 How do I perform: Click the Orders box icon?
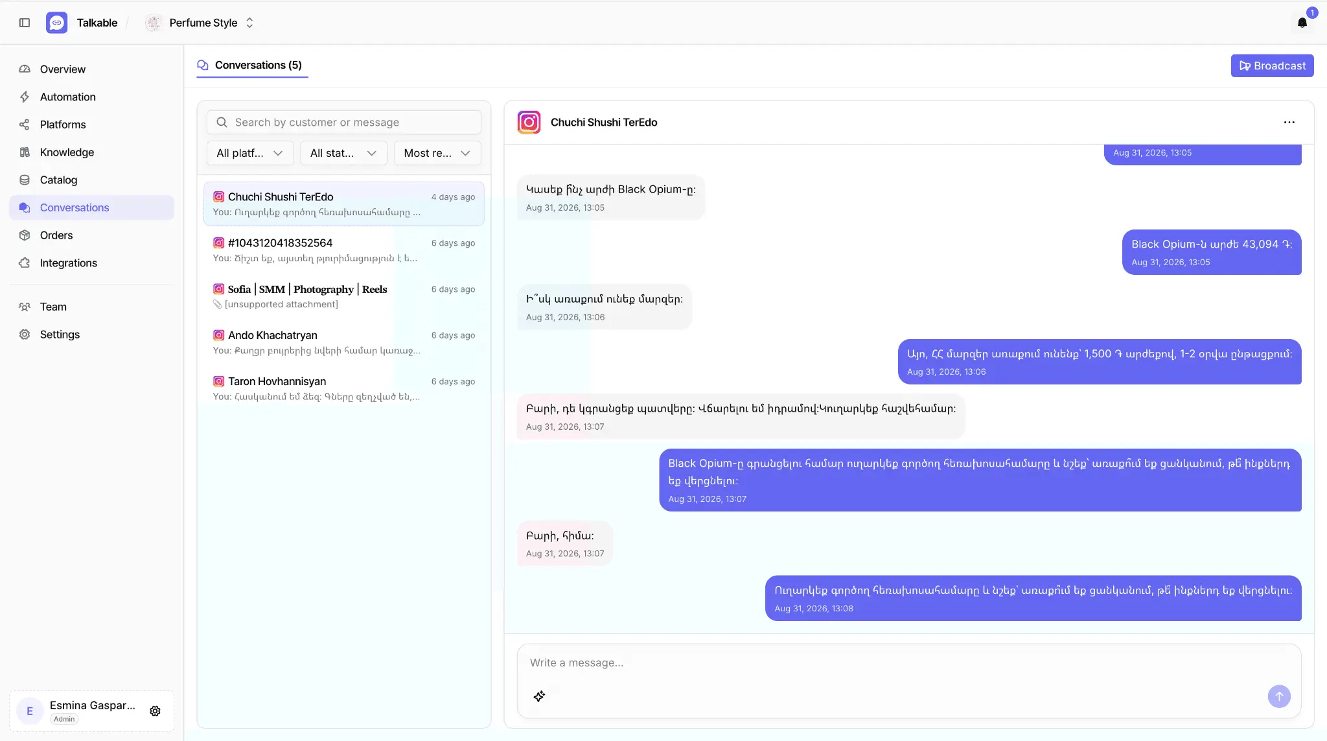click(25, 235)
